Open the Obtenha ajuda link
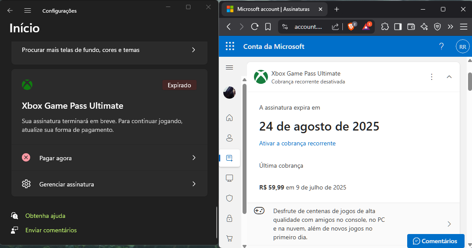 coord(45,216)
